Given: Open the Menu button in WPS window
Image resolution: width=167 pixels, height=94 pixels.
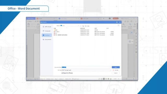Looking at the screenshot, I should click(x=30, y=21).
